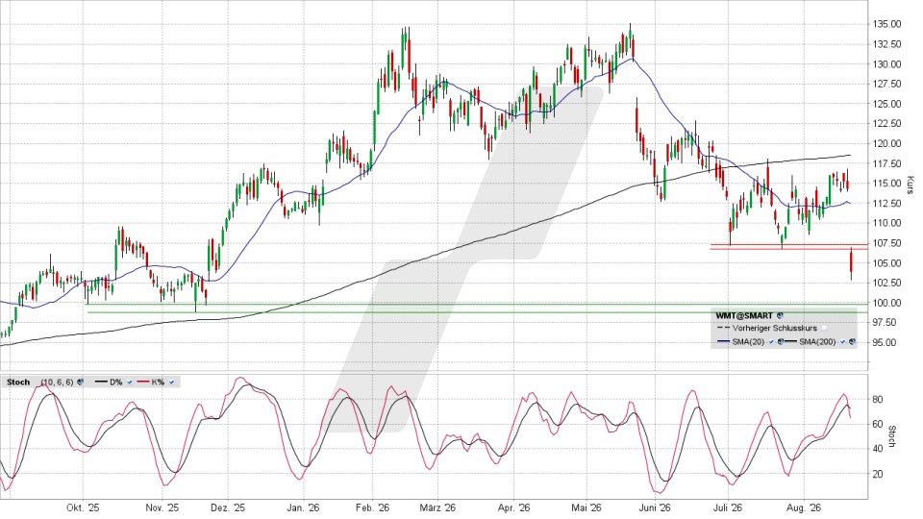Uncheck the SMA(200) line checkbox
The height and width of the screenshot is (519, 923).
pyautogui.click(x=842, y=342)
